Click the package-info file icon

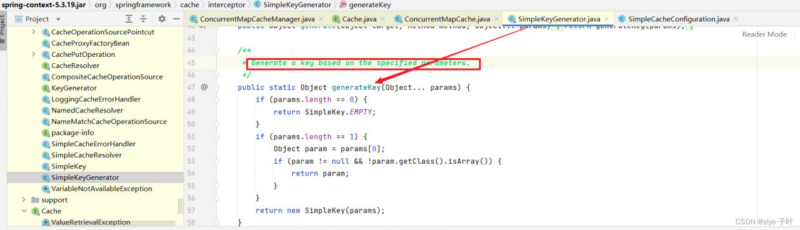(46, 133)
